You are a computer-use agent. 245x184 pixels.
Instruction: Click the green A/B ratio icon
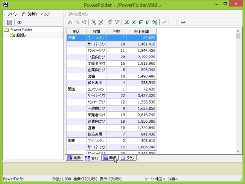click(155, 22)
